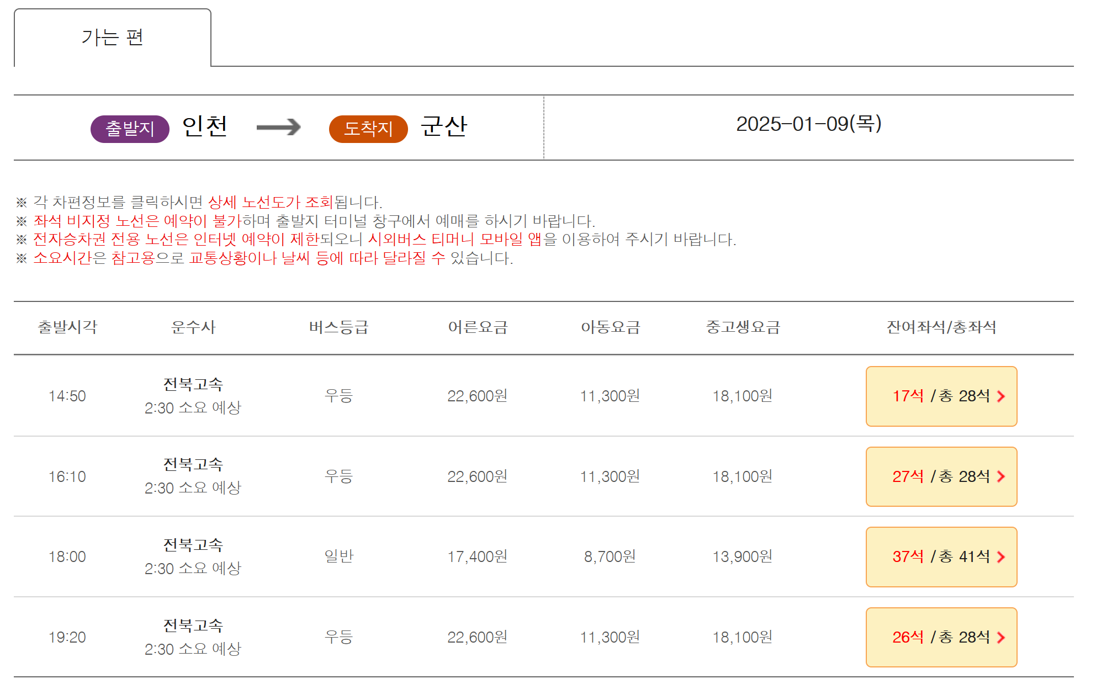
Task: Click the 19:20 departure time
Action: click(67, 638)
